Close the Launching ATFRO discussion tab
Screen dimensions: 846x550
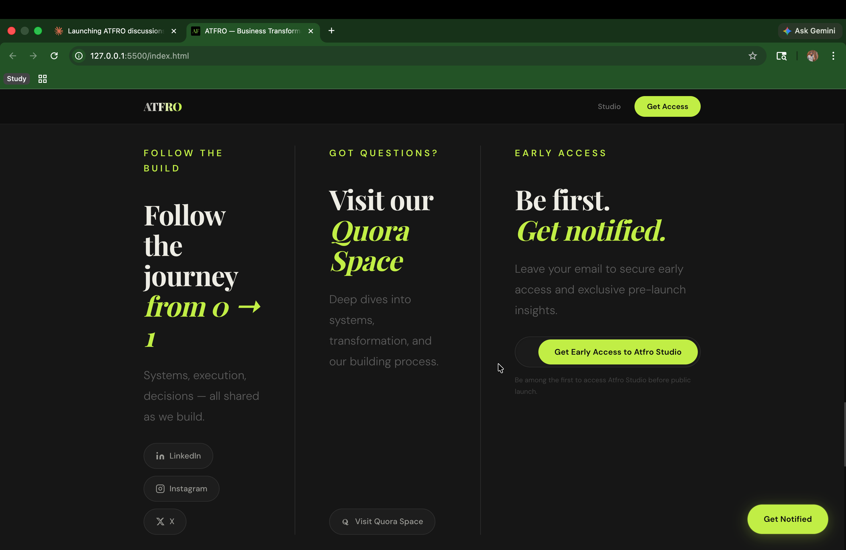(174, 31)
